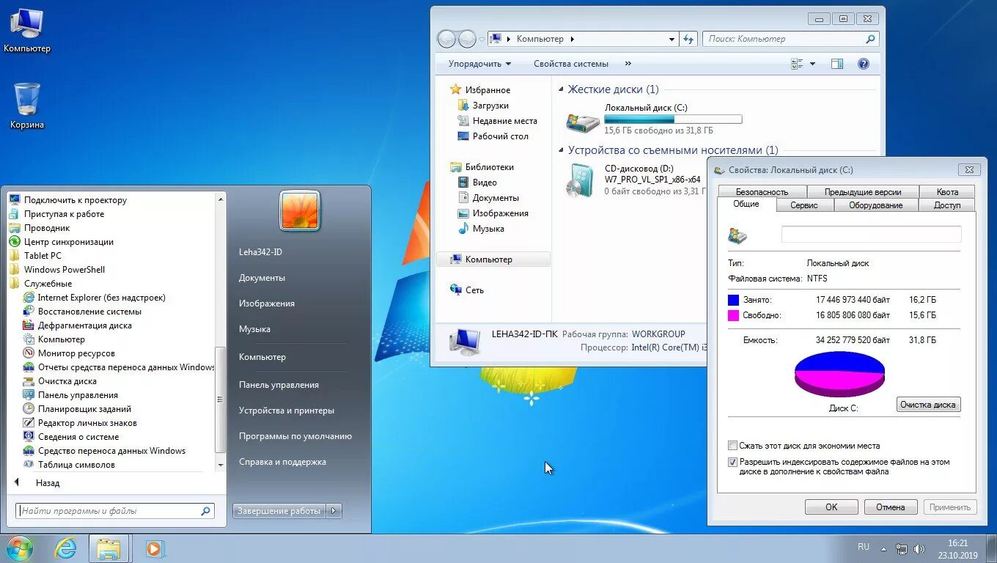997x563 pixels.
Task: Click the magenta Свободно color swatch
Action: (733, 315)
